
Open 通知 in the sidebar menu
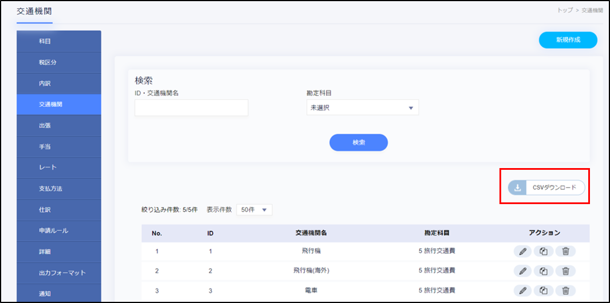pos(59,293)
